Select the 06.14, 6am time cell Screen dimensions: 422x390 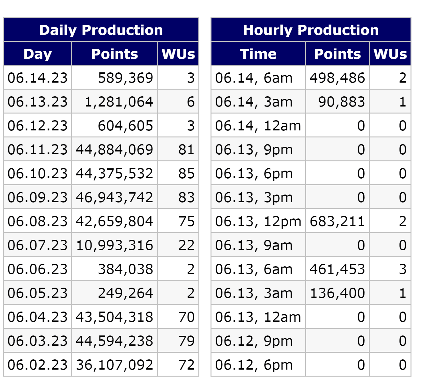pyautogui.click(x=254, y=78)
